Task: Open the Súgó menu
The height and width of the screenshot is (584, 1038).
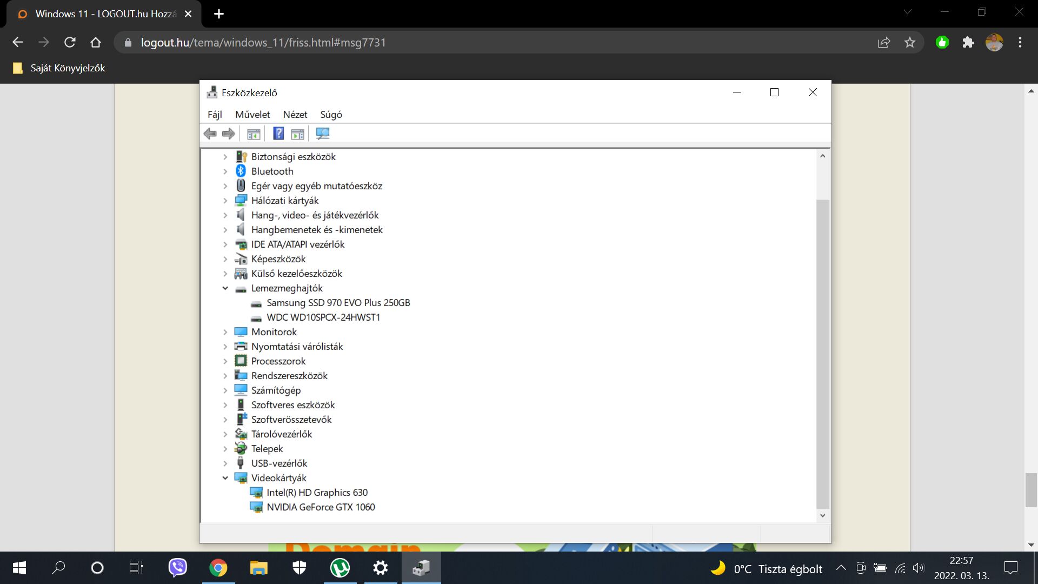Action: pyautogui.click(x=331, y=115)
